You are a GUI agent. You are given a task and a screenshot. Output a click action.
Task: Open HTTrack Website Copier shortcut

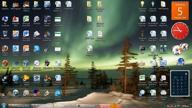[x=47, y=21]
